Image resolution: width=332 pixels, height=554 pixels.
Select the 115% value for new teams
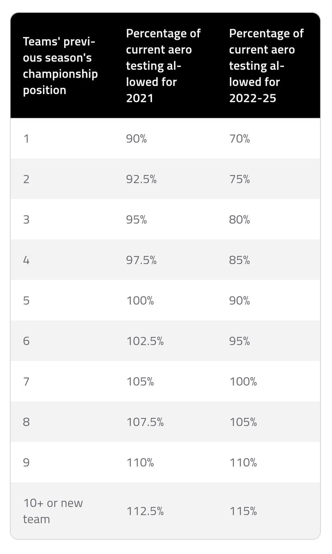[242, 511]
